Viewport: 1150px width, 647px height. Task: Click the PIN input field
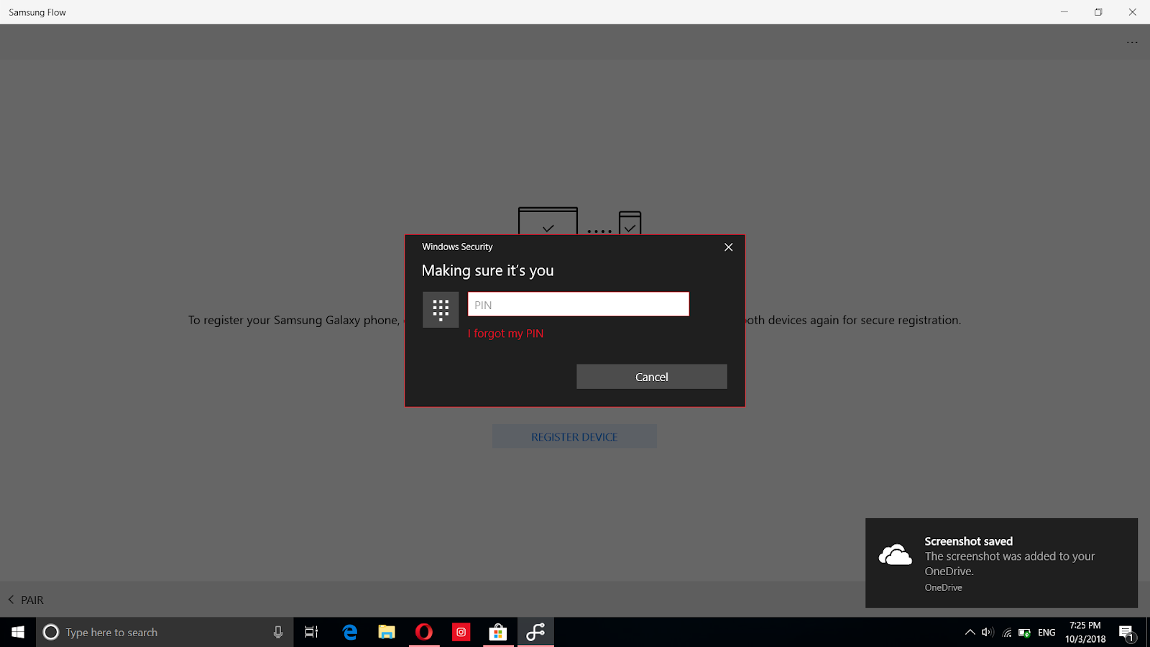[x=578, y=304]
